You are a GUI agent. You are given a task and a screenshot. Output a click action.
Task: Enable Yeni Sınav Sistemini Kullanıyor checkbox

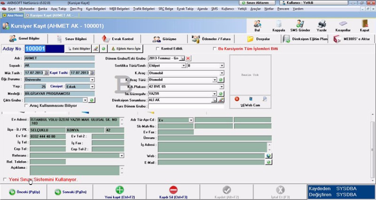(5, 179)
